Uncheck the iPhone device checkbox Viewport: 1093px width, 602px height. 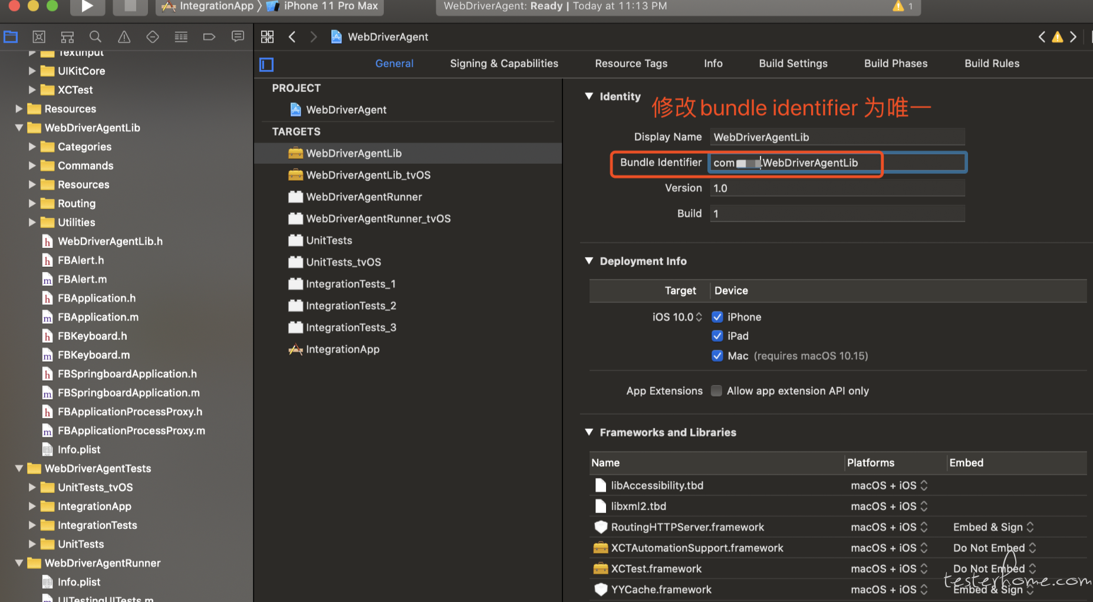[x=717, y=317]
